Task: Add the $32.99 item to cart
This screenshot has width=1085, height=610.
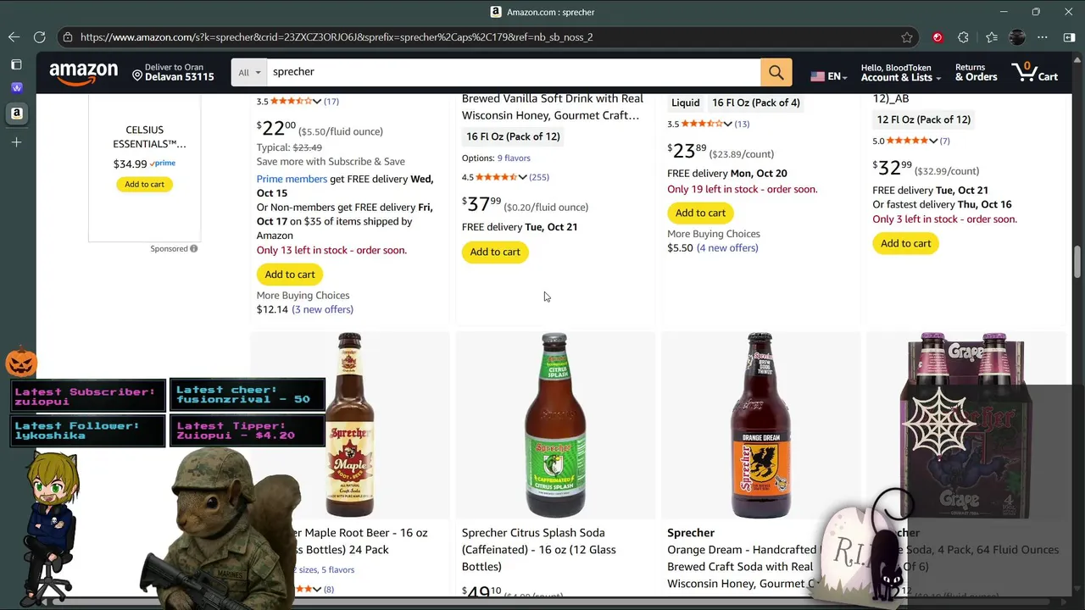Action: 905,243
